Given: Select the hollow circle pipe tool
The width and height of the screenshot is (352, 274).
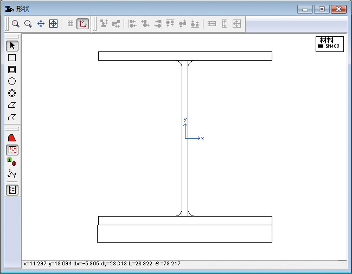Looking at the screenshot, I should point(12,93).
